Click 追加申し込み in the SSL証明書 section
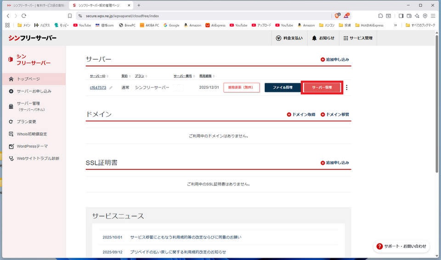Viewport: 441px width, 260px height. [334, 163]
